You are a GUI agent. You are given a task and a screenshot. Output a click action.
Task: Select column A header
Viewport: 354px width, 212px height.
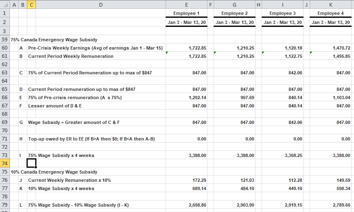(x=14, y=5)
